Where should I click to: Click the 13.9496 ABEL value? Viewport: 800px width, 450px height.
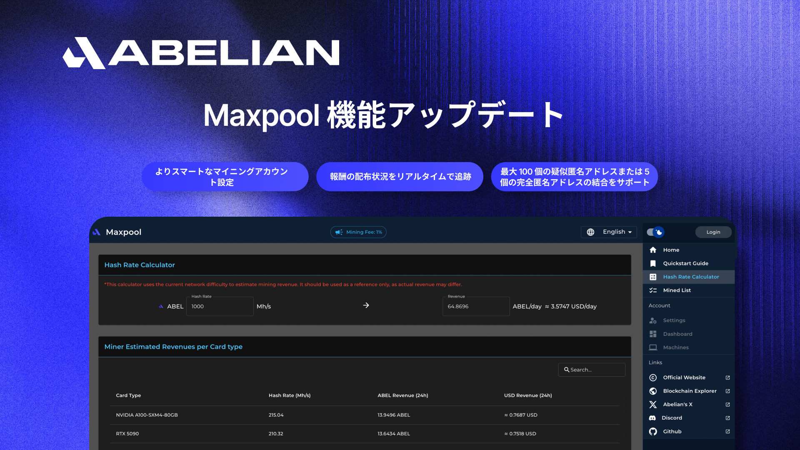394,415
